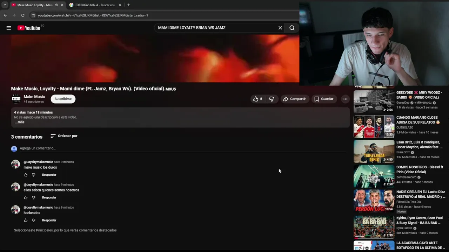This screenshot has height=252, width=449.
Task: Like the video with thumbs up
Action: click(x=257, y=99)
